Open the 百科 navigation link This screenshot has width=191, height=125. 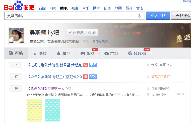coord(129,8)
